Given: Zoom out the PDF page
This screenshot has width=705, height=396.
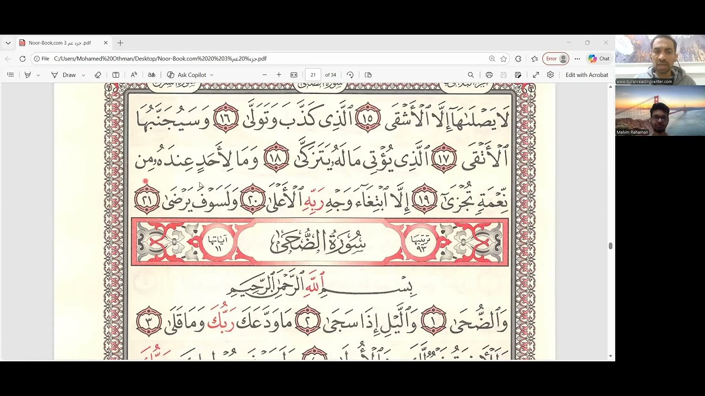Looking at the screenshot, I should (264, 75).
